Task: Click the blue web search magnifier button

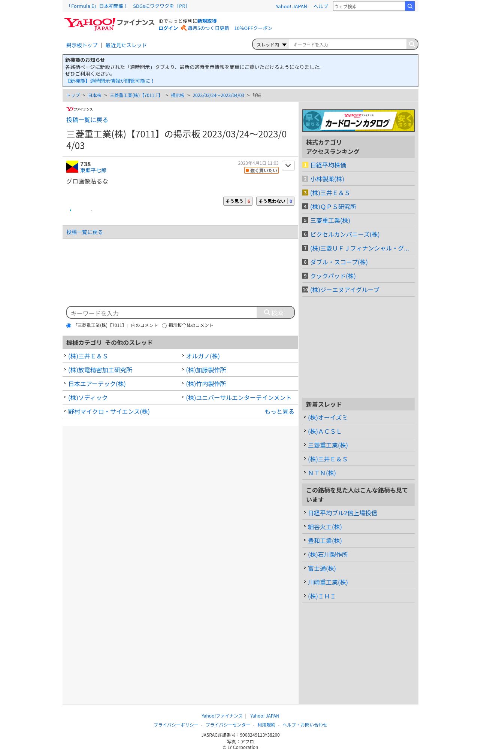Action: point(410,6)
